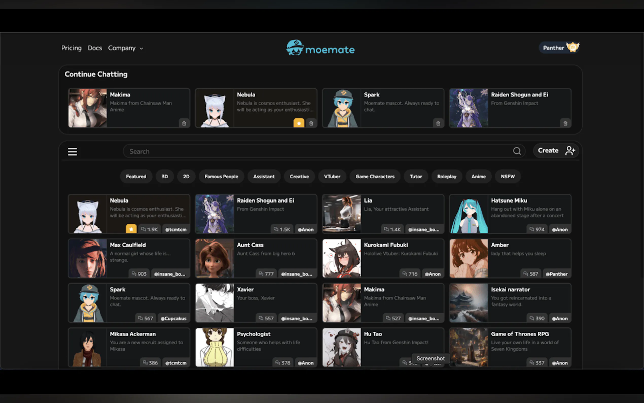This screenshot has width=644, height=403.
Task: Click the "Your boss, Xavier" description
Action: coord(256,298)
